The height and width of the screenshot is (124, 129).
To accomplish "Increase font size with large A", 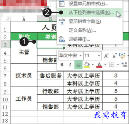I will click(x=106, y=56).
